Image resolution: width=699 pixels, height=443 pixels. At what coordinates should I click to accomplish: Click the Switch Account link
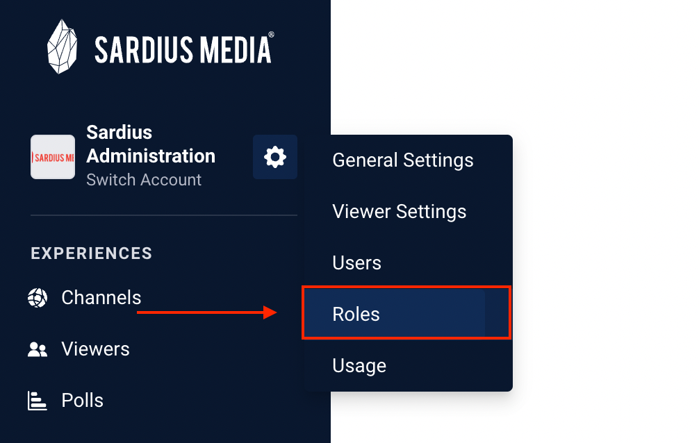(x=144, y=180)
